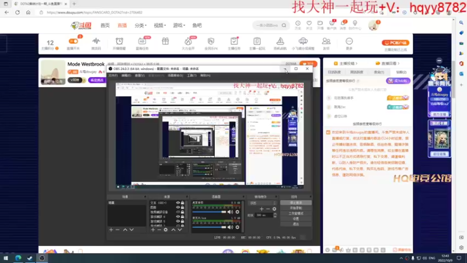Open the scene transition type dropdown in OBS
The width and height of the screenshot is (467, 263).
pos(262,203)
